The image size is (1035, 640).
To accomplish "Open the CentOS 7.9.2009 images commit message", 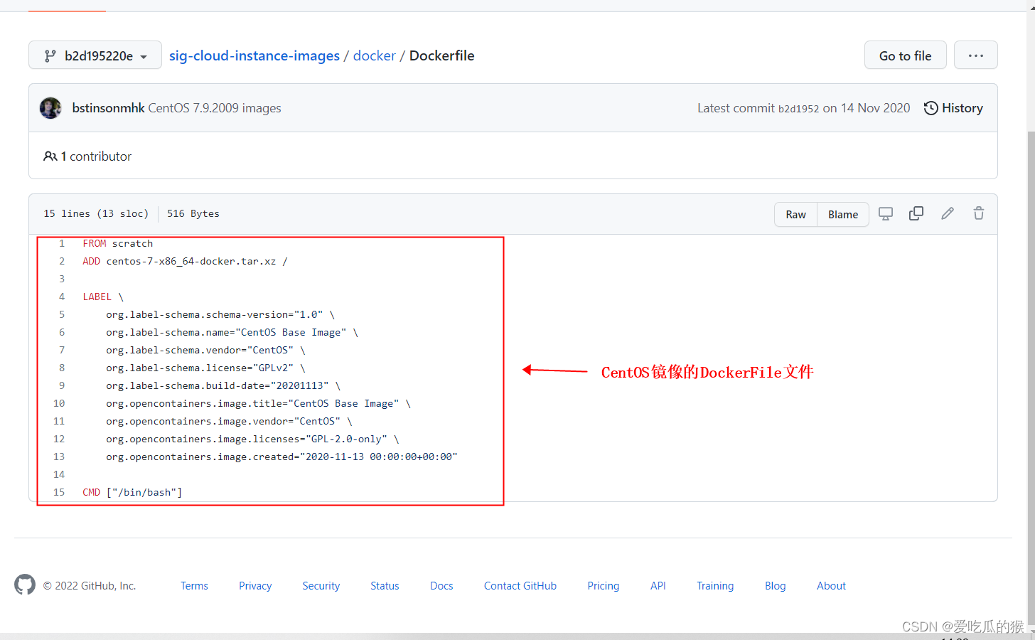I will [215, 108].
